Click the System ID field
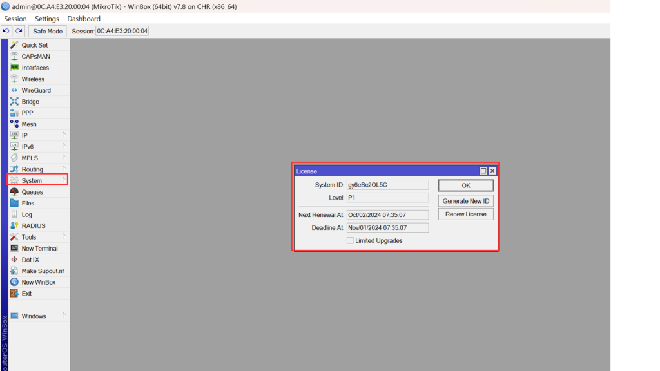 point(387,185)
